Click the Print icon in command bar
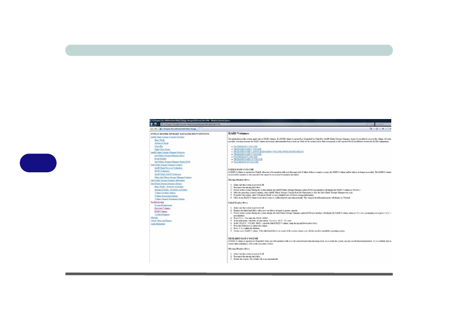Screen dimensions: 458x323 click(x=383, y=129)
